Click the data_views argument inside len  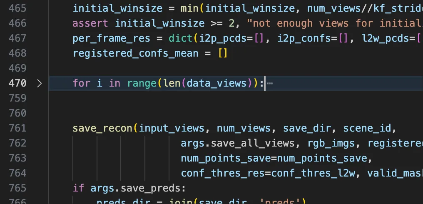[x=216, y=83]
